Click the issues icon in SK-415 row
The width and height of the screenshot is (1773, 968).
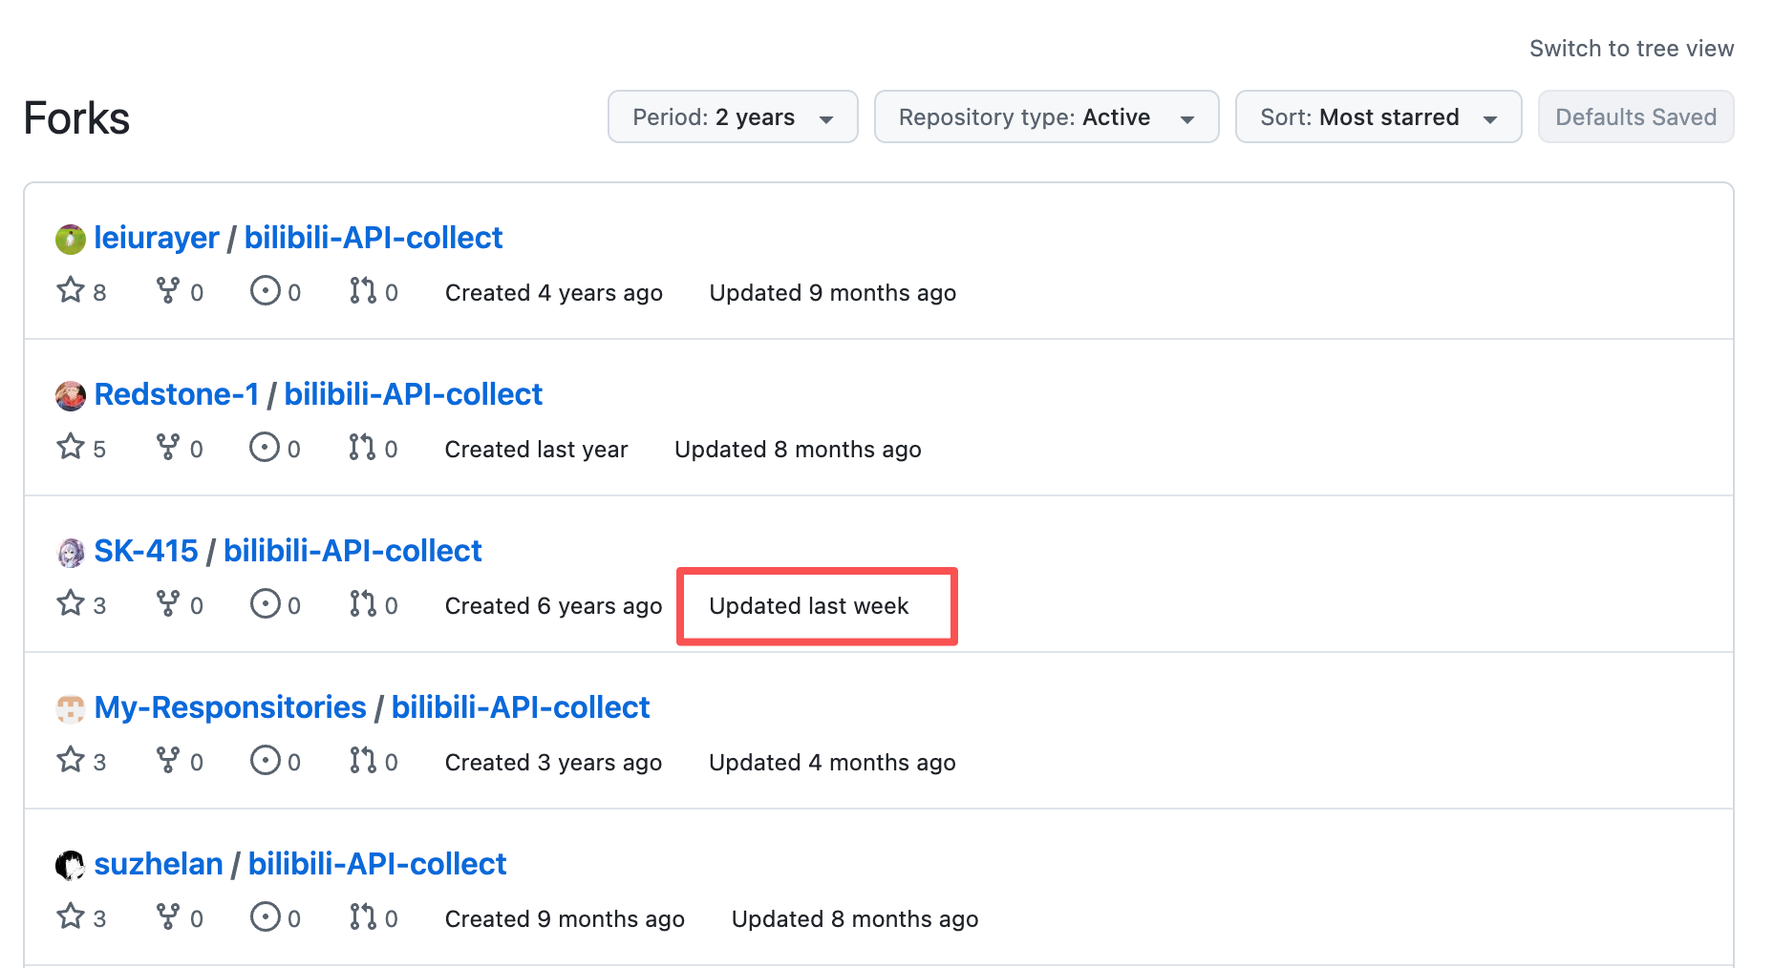pyautogui.click(x=265, y=603)
